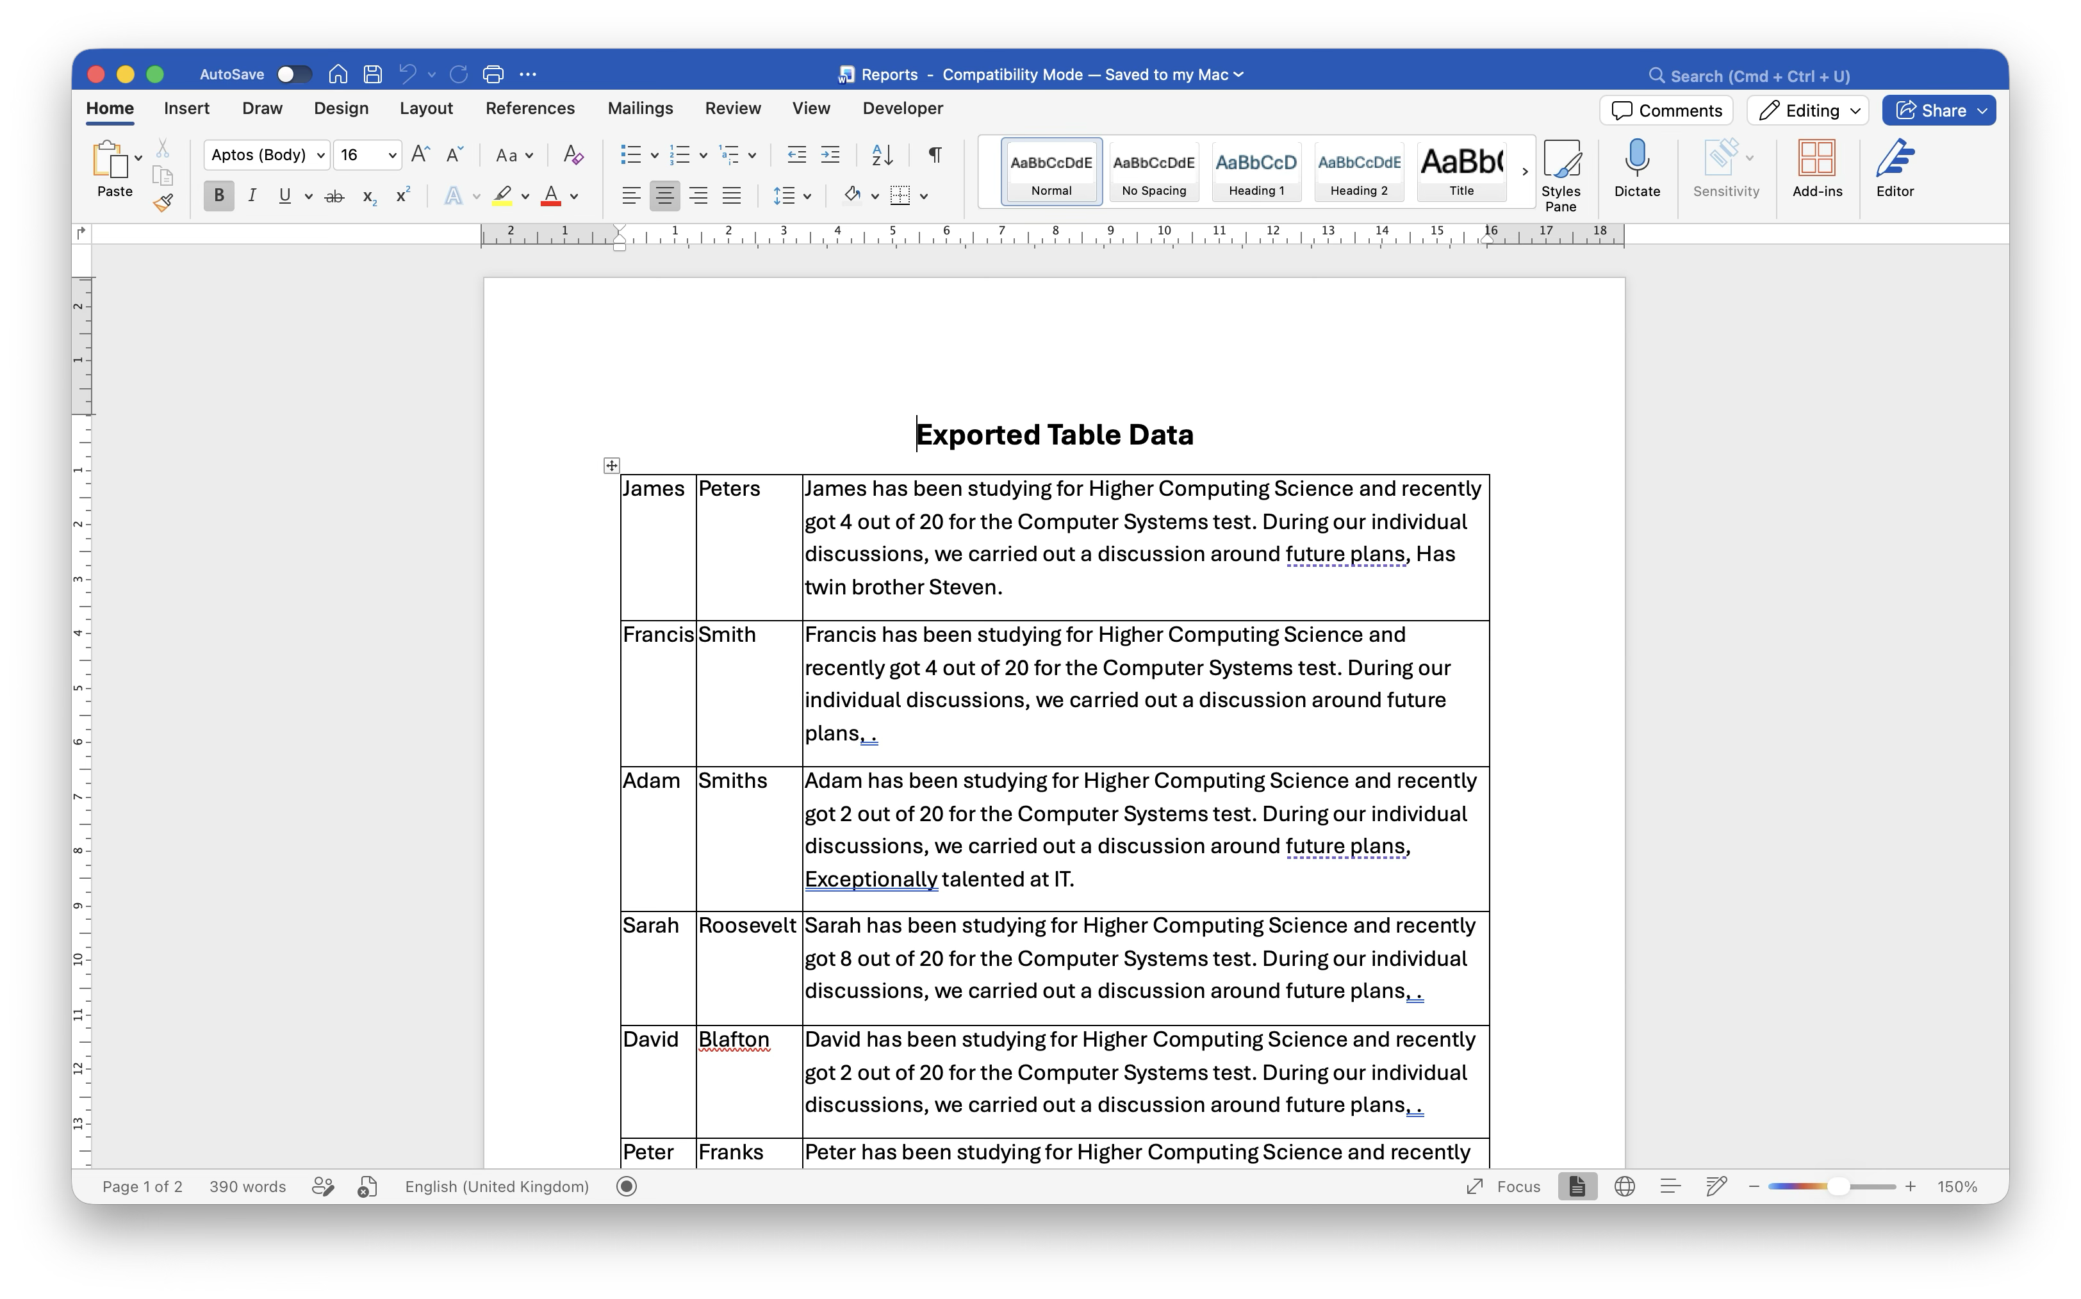Viewport: 2081px width, 1299px height.
Task: Start Dictate with the microphone icon
Action: click(1637, 168)
